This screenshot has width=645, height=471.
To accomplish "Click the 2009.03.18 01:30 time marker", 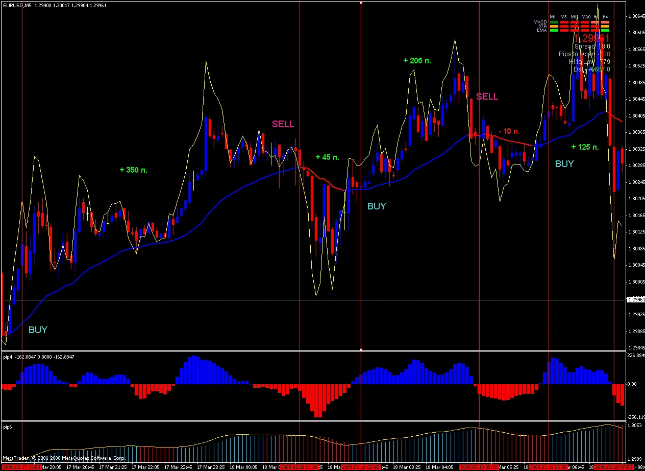I will click(x=300, y=467).
